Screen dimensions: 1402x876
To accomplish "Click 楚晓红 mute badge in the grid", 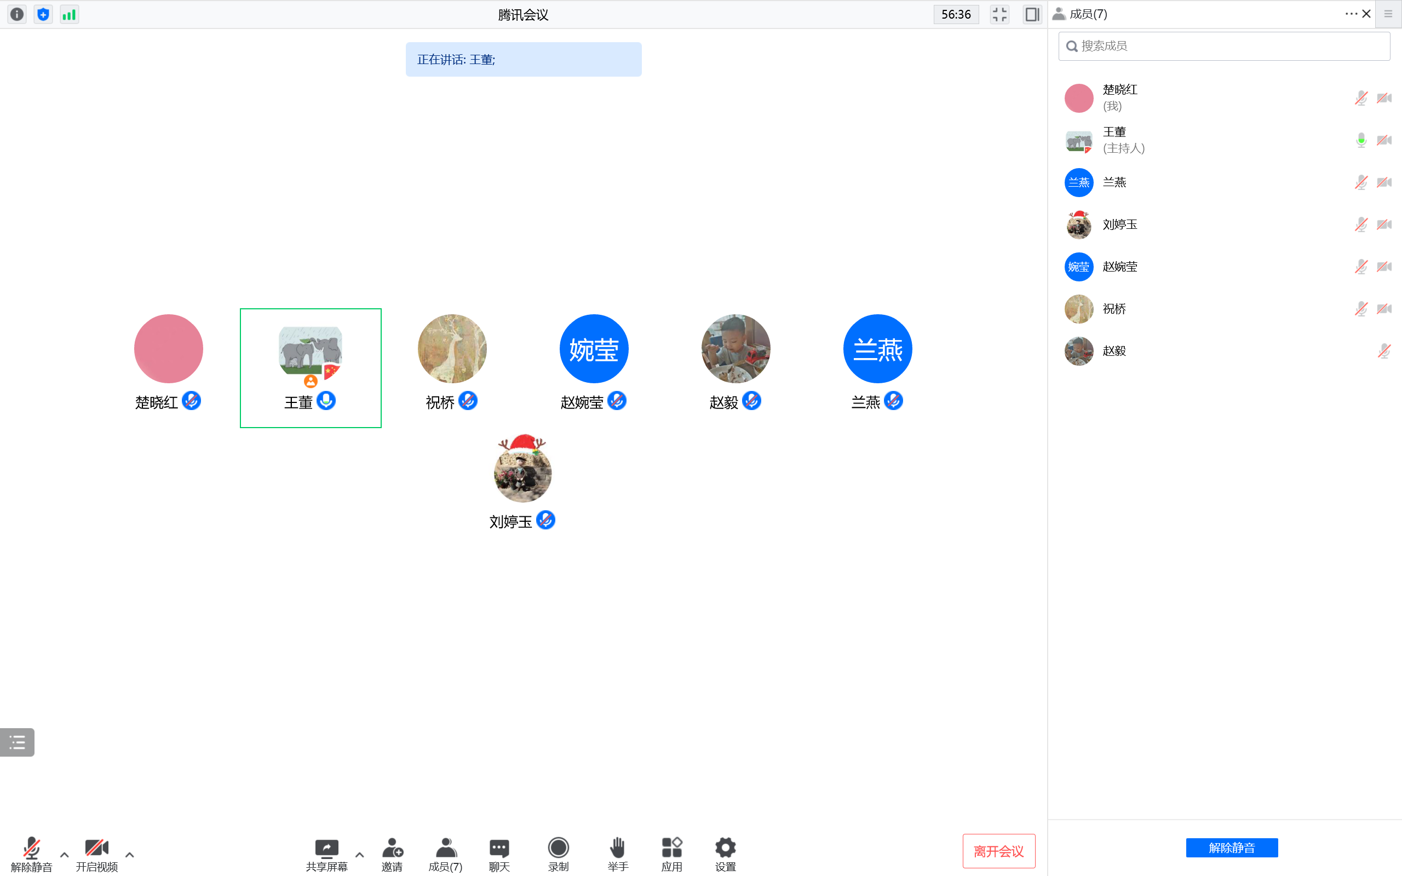I will coord(191,400).
